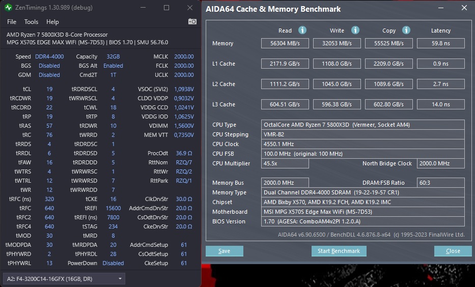Click the Memory Bus 2000.0 MHz field
The height and width of the screenshot is (287, 475).
pyautogui.click(x=285, y=183)
